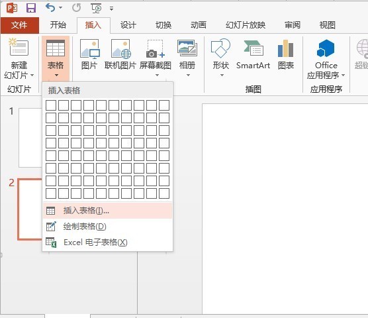The width and height of the screenshot is (368, 318).
Task: Insert a chart with the 图表 icon
Action: 286,48
